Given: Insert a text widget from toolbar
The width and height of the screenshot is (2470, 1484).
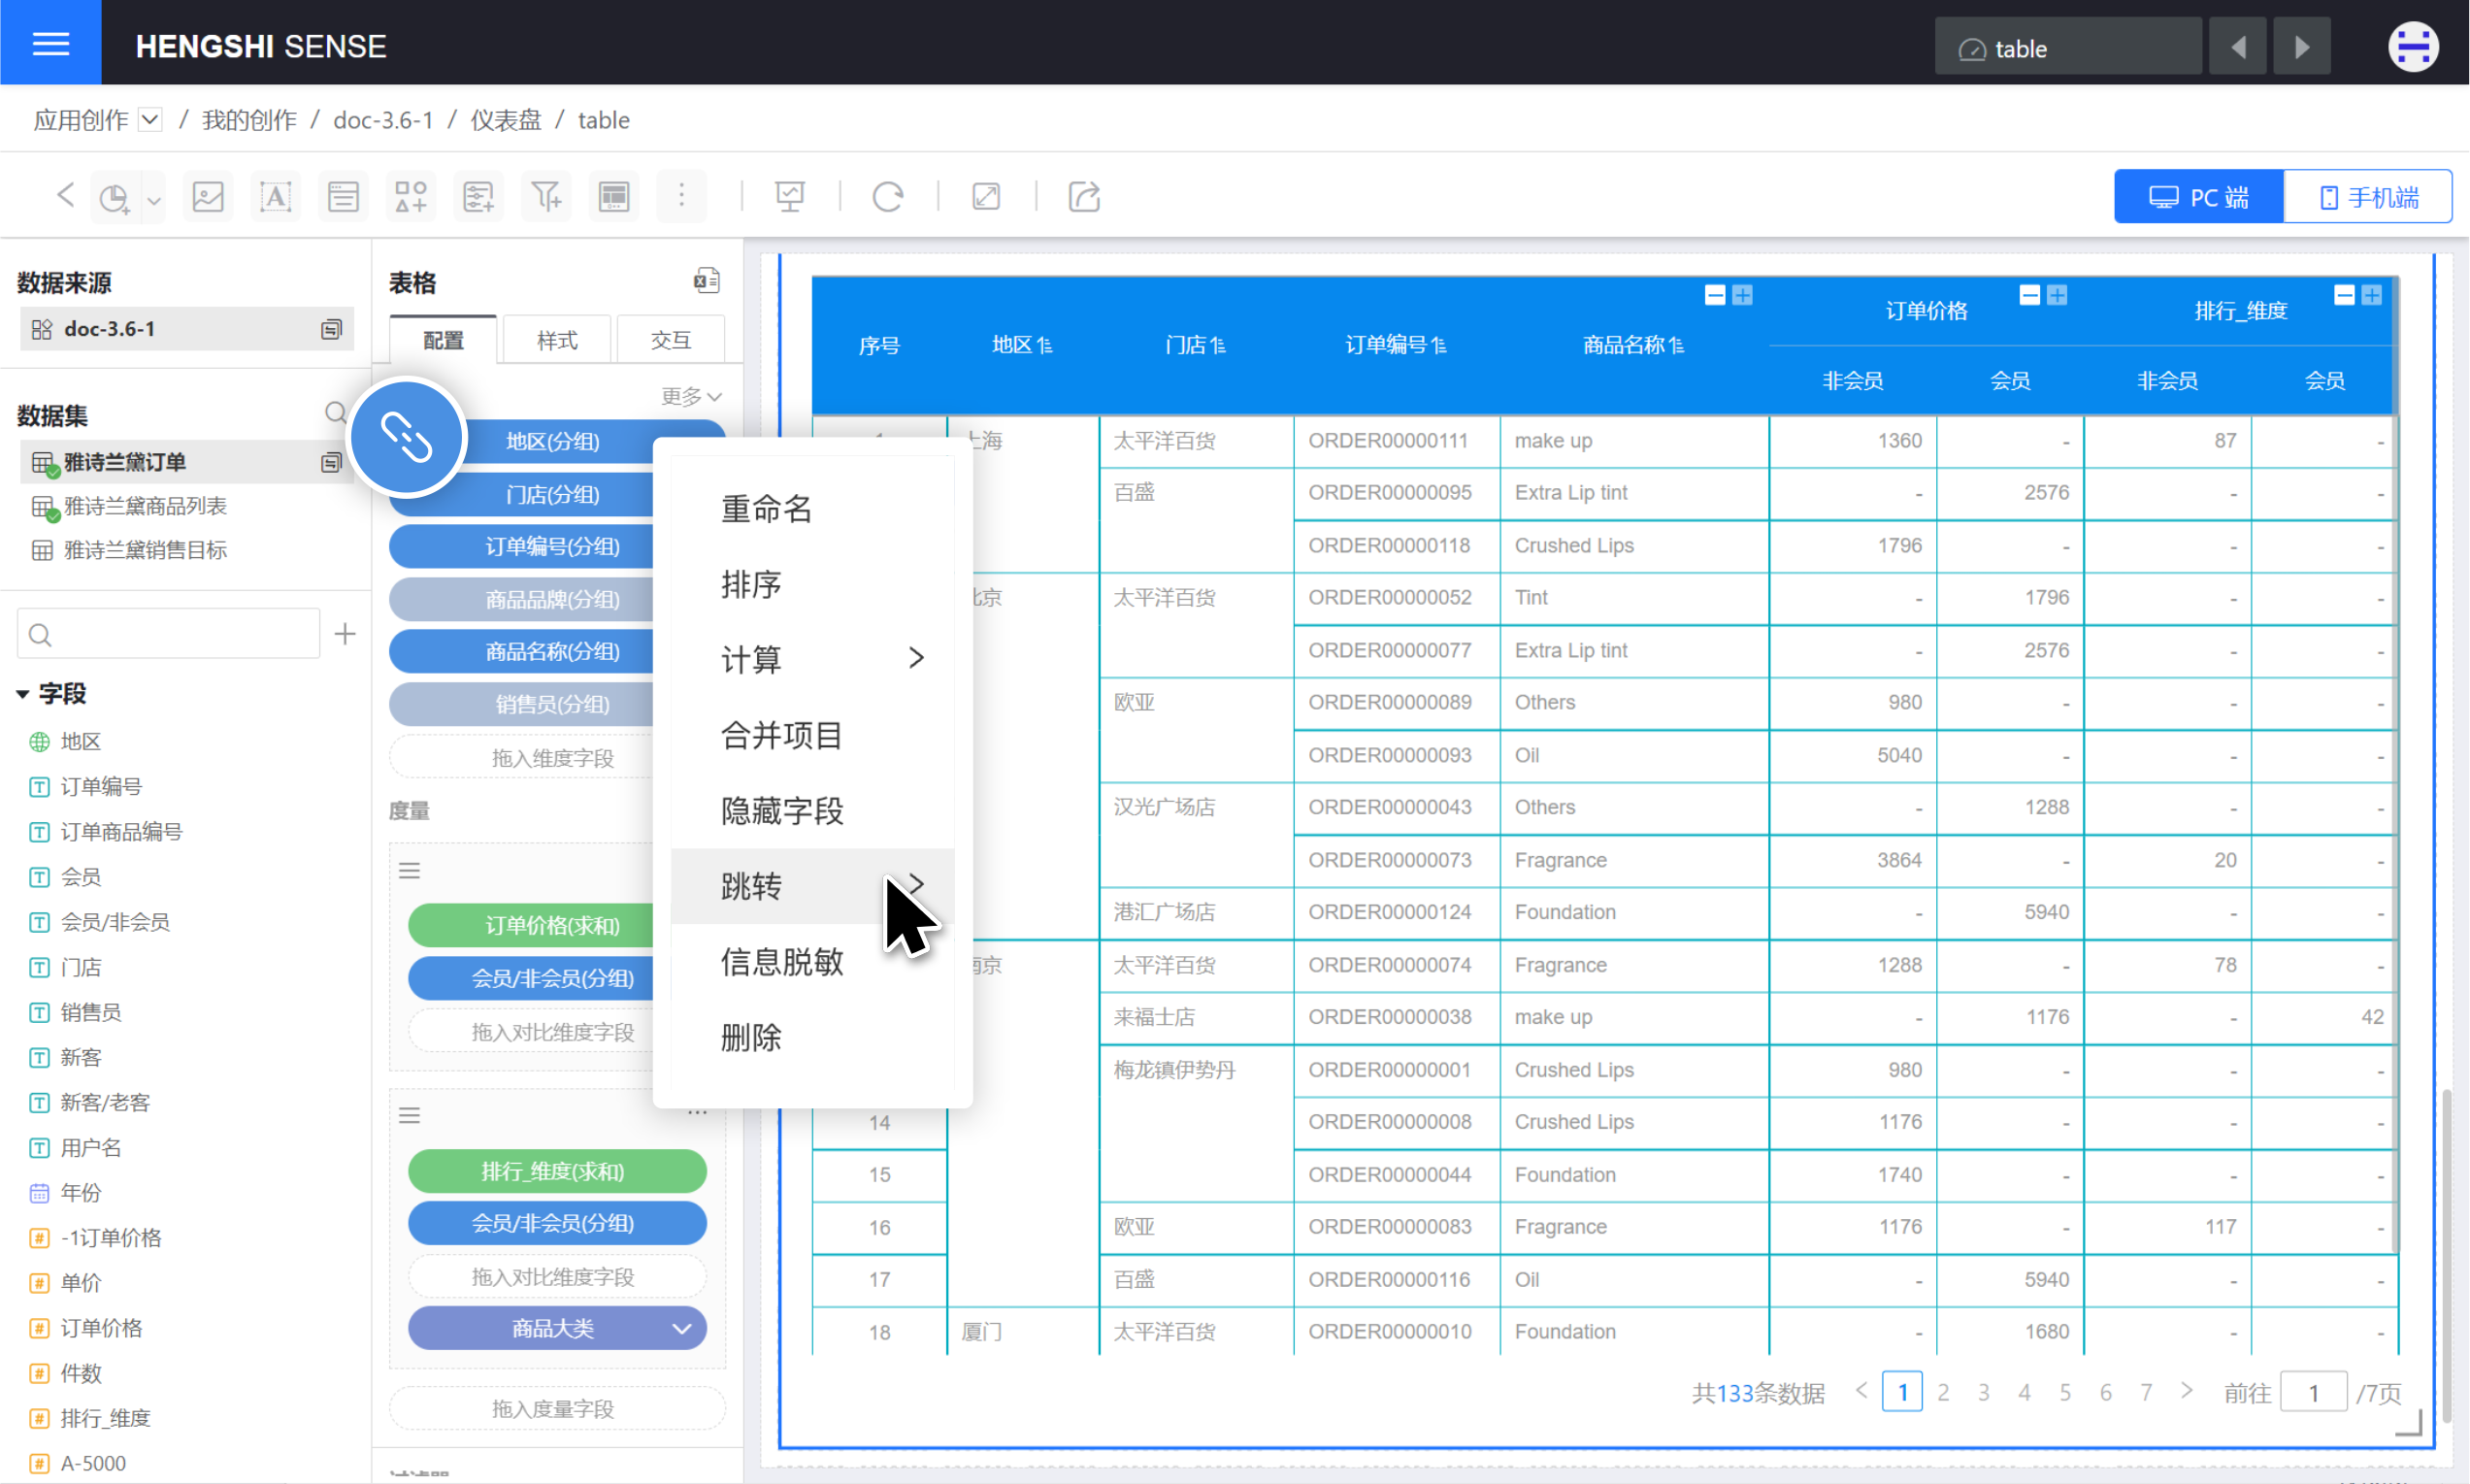Looking at the screenshot, I should pos(275,197).
